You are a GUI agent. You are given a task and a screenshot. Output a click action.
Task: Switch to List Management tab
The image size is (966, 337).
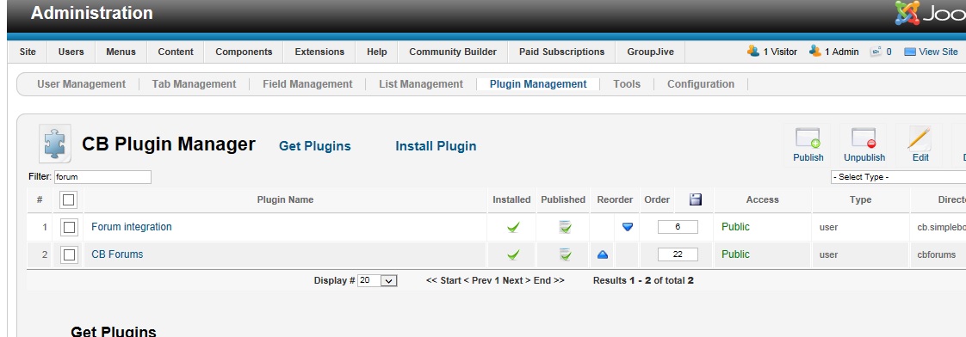[421, 84]
